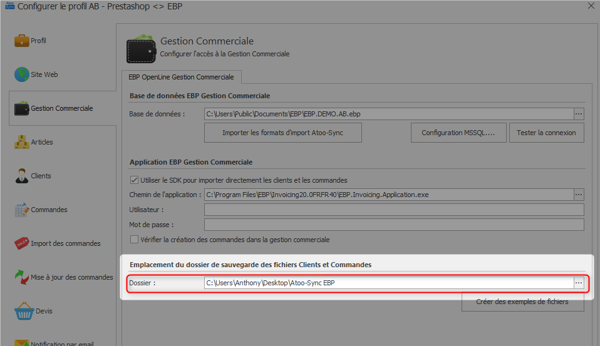Open Articles section label

pyautogui.click(x=42, y=142)
